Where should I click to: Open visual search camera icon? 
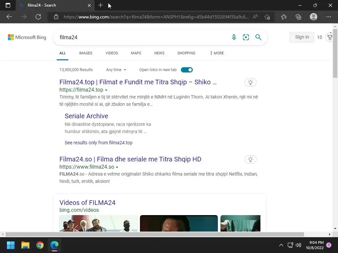[246, 37]
